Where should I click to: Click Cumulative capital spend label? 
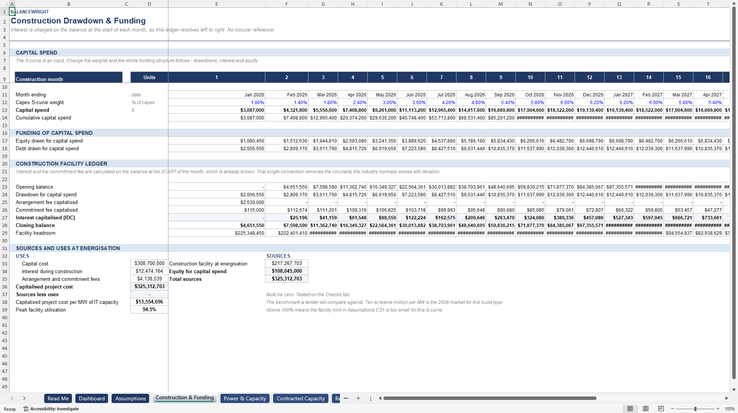(43, 118)
